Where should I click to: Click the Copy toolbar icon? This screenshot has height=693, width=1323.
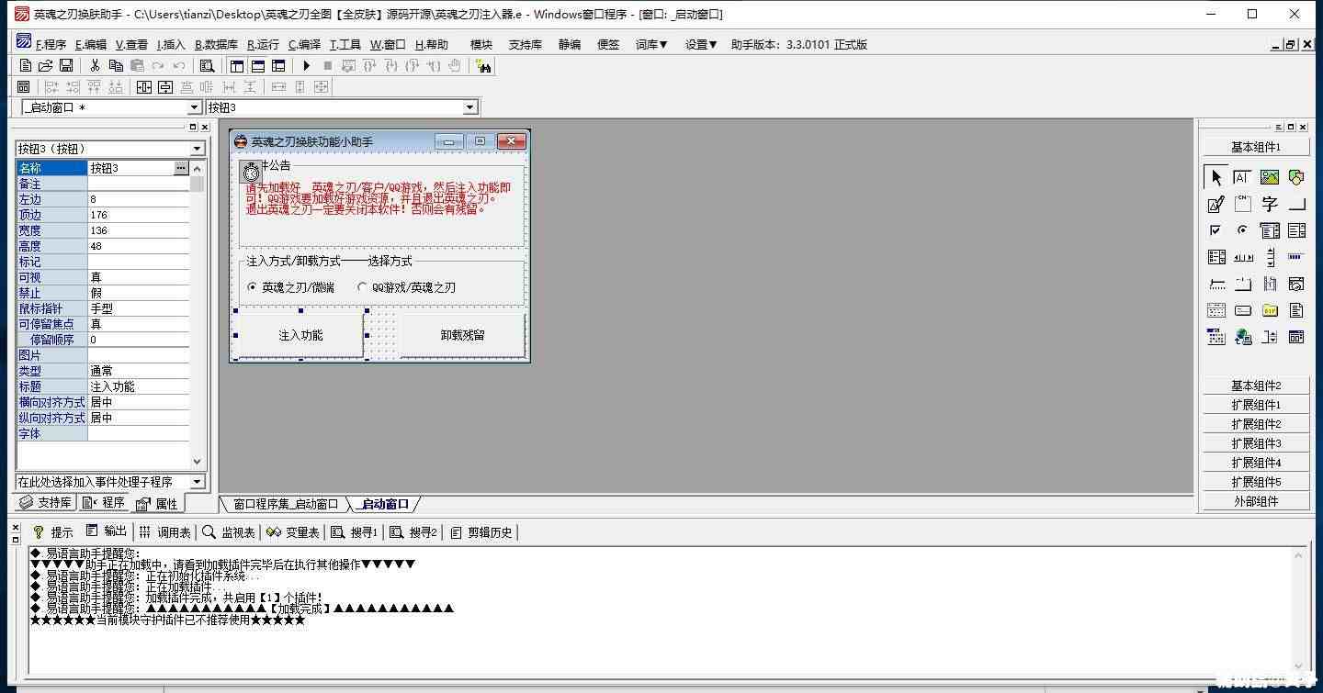(x=116, y=66)
